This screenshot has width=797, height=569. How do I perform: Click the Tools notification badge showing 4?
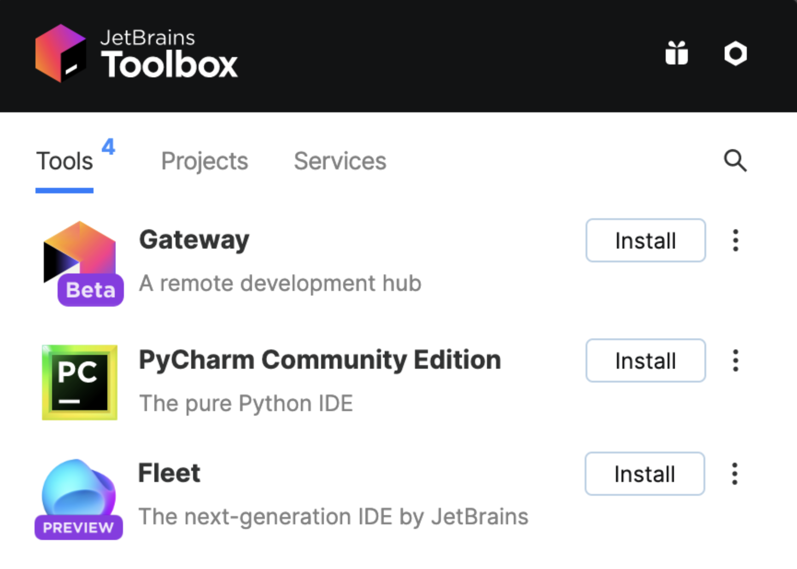108,147
